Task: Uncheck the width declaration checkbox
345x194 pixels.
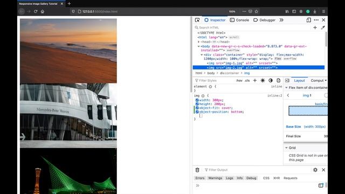Action: [x=197, y=100]
